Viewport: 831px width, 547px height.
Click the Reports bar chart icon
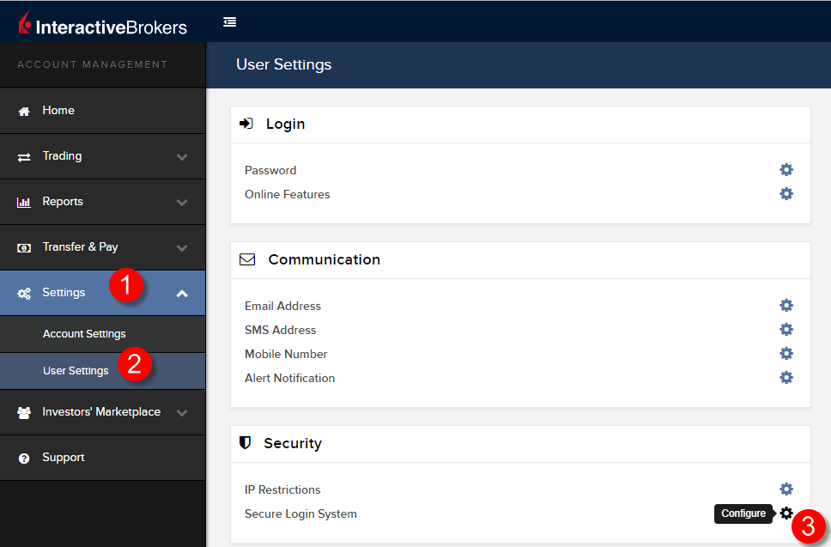pyautogui.click(x=24, y=203)
